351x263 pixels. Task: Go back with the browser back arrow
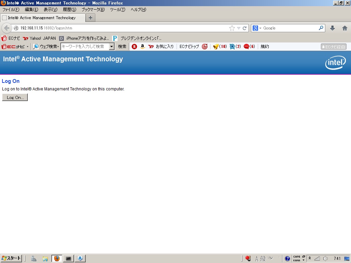pos(7,28)
